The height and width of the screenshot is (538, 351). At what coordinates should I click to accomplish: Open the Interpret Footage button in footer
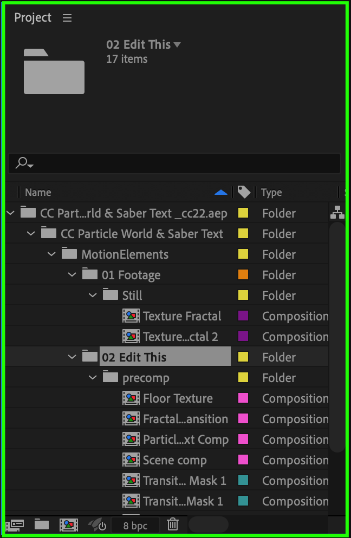point(15,525)
